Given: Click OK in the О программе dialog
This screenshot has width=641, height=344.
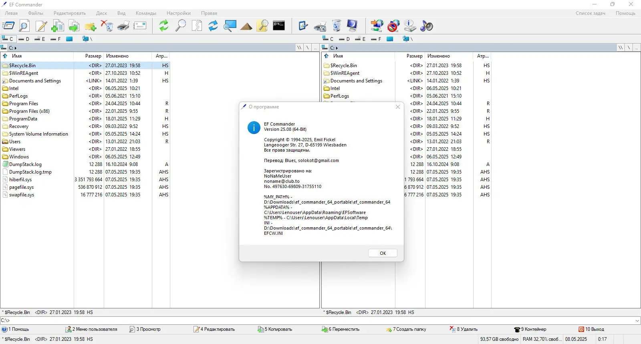Looking at the screenshot, I should point(383,253).
